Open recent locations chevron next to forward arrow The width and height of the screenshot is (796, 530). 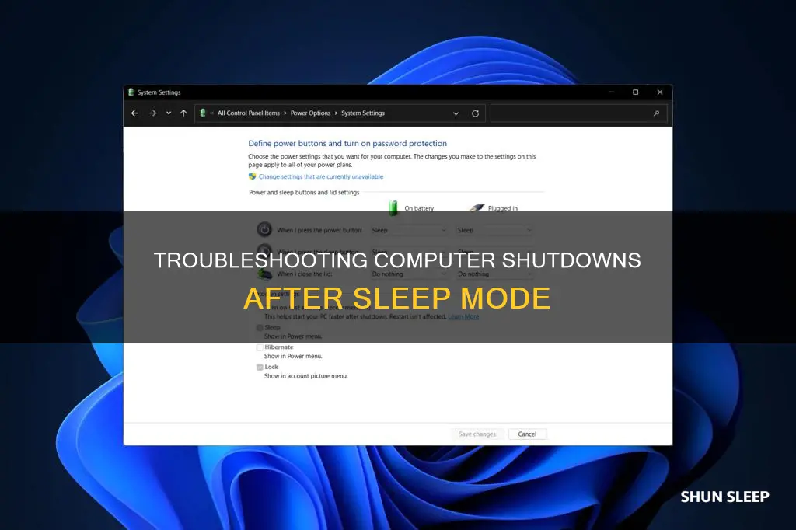click(169, 113)
